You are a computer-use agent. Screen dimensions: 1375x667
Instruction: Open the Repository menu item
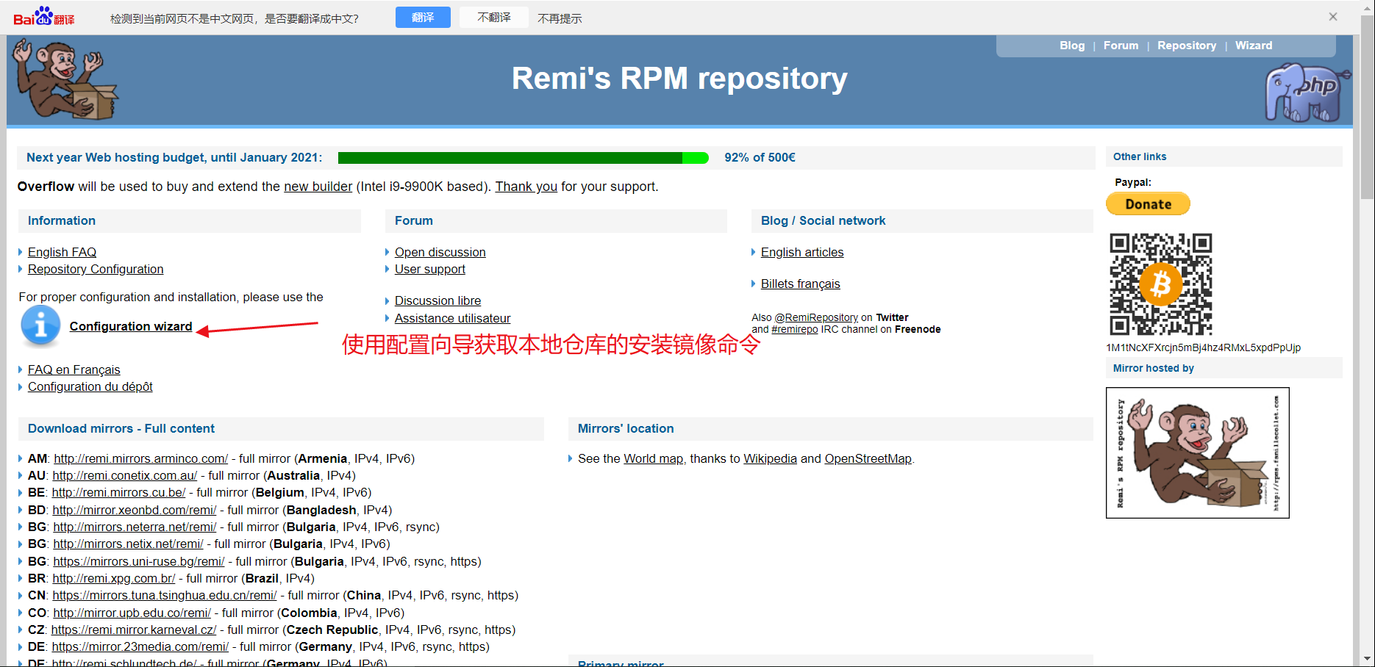point(1187,46)
